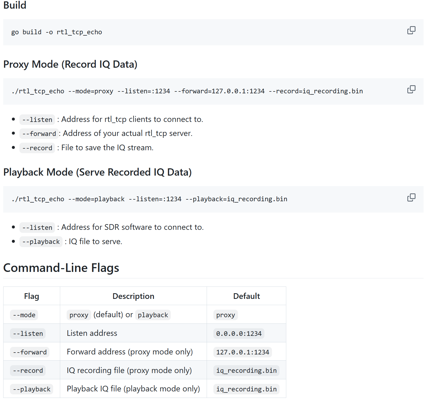Click the Description column header
This screenshot has height=403, width=426.
tap(133, 296)
